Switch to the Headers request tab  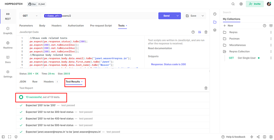[56, 25]
